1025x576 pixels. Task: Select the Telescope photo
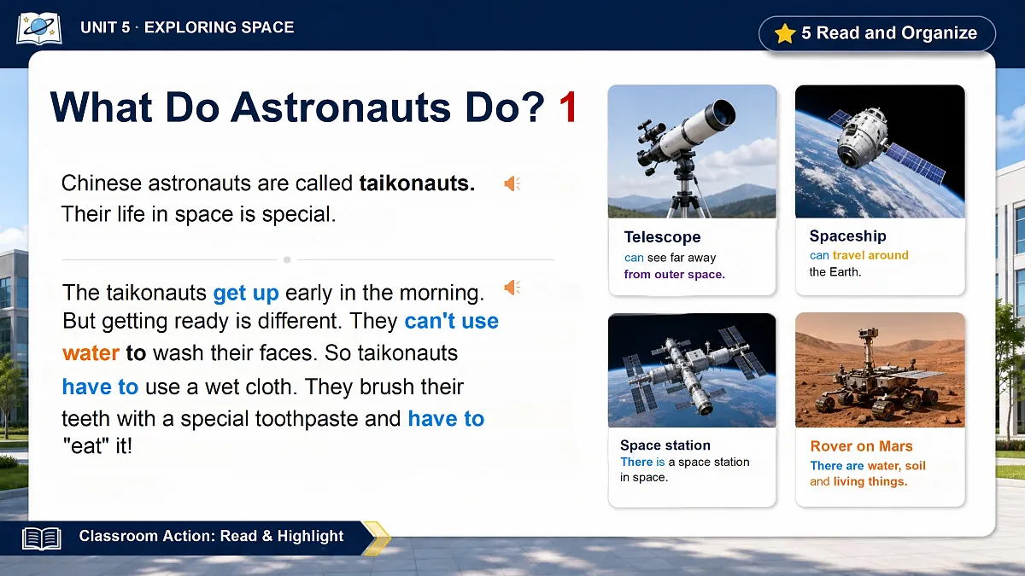coord(692,152)
